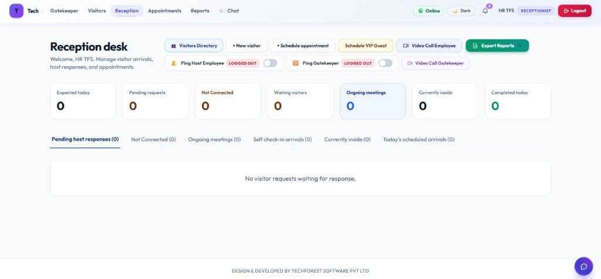Click LOGGED OUT badge beside Ping Host Employee

coord(242,63)
